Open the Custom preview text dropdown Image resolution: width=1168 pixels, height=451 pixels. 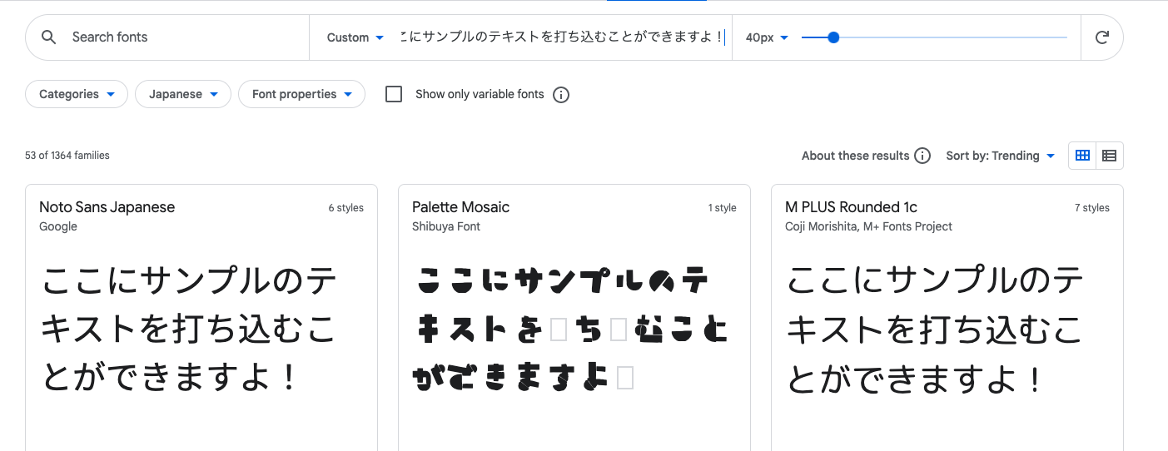[355, 37]
